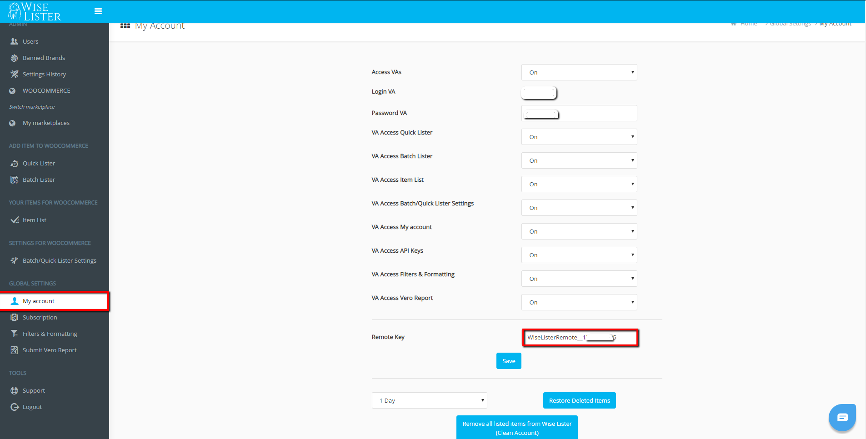Click Restore Deleted Items button
The image size is (866, 439).
(x=580, y=400)
